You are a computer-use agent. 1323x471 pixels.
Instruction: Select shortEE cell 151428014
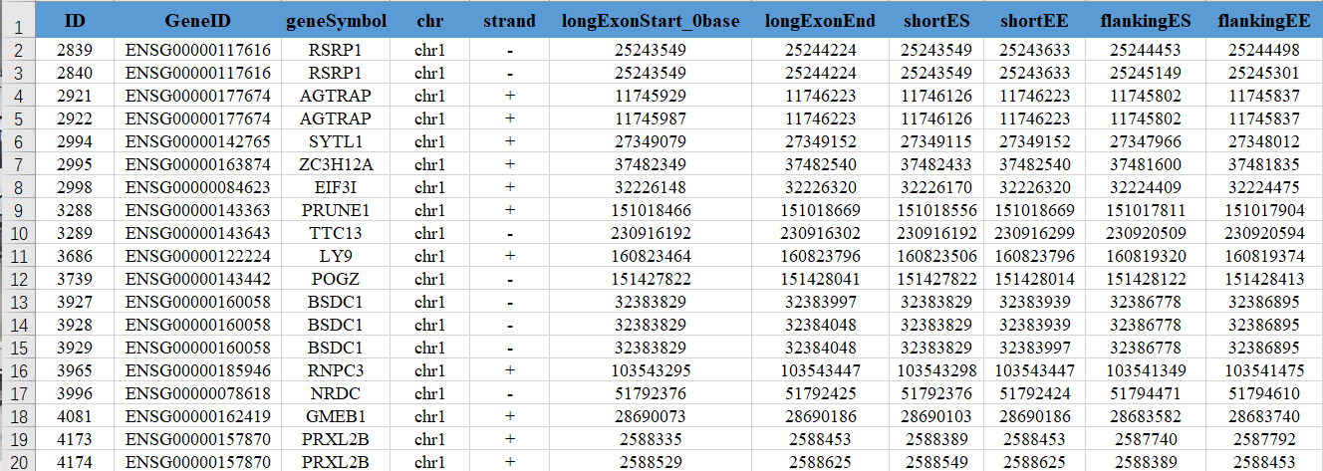(1034, 279)
